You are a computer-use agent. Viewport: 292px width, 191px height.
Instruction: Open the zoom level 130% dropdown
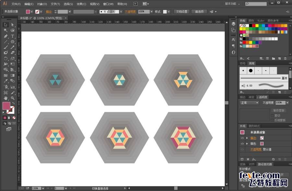pos(43,188)
